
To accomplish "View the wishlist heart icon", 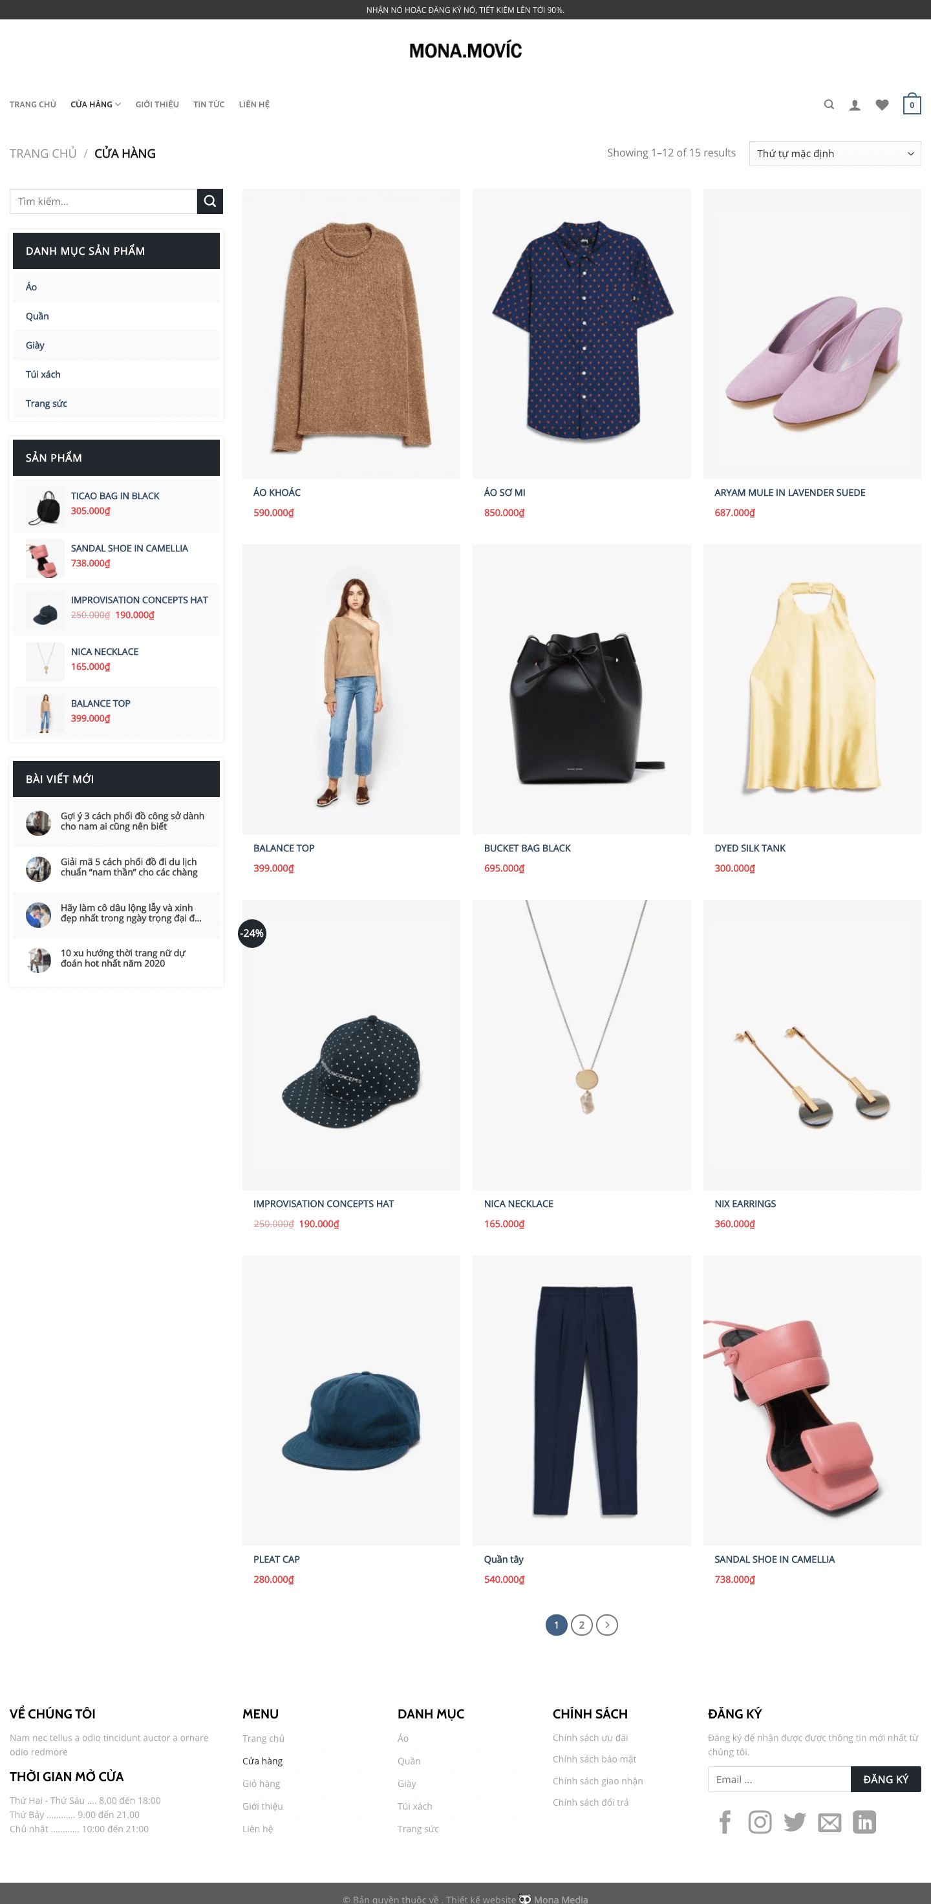I will pyautogui.click(x=883, y=105).
